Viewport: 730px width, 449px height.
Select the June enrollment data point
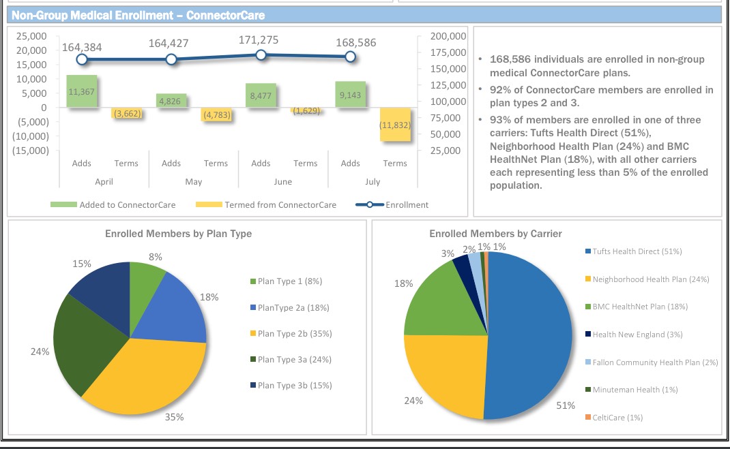(261, 55)
